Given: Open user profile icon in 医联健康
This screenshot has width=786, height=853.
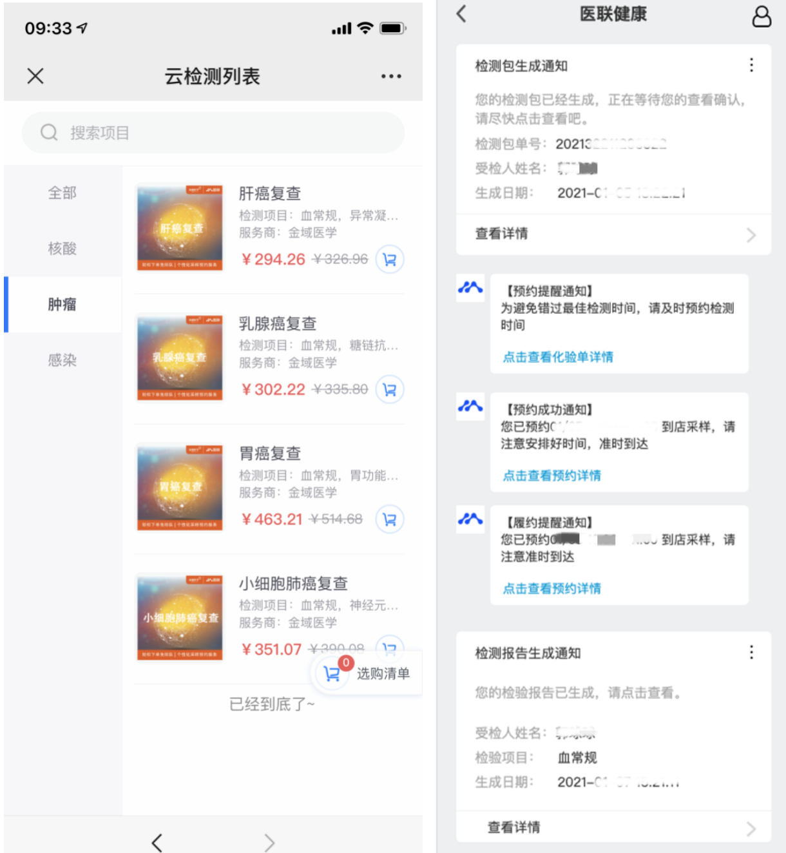Looking at the screenshot, I should click(x=762, y=16).
